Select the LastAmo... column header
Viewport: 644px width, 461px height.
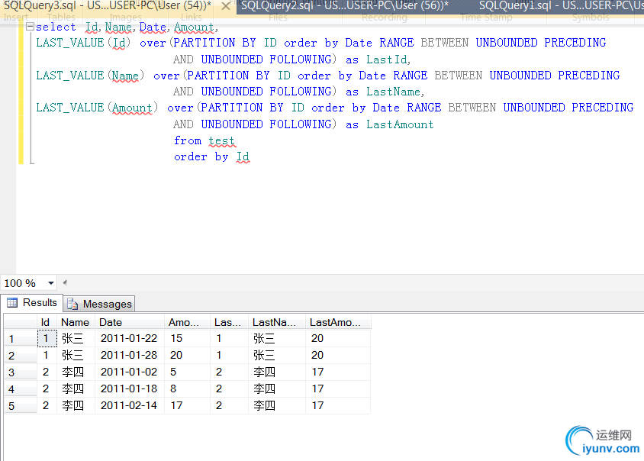338,322
